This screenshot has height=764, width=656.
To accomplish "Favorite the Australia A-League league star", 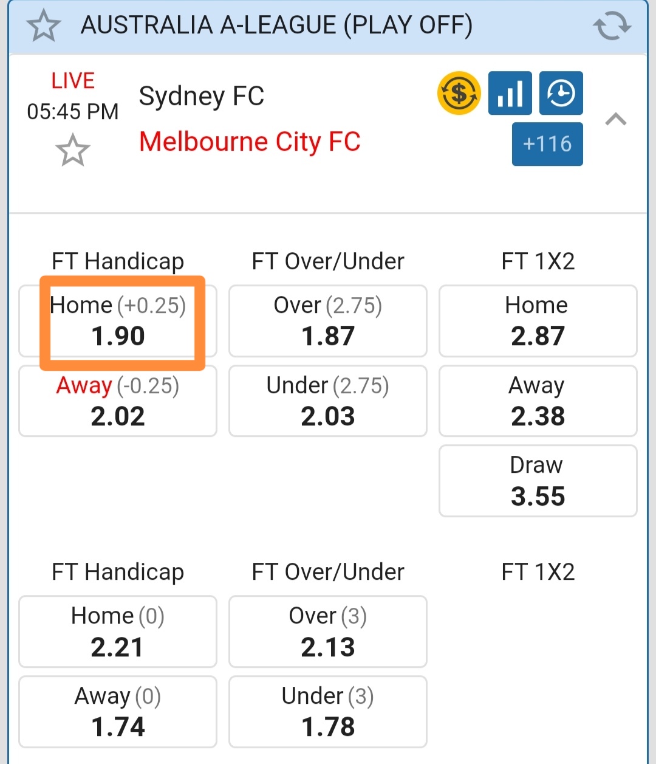I will [x=44, y=26].
